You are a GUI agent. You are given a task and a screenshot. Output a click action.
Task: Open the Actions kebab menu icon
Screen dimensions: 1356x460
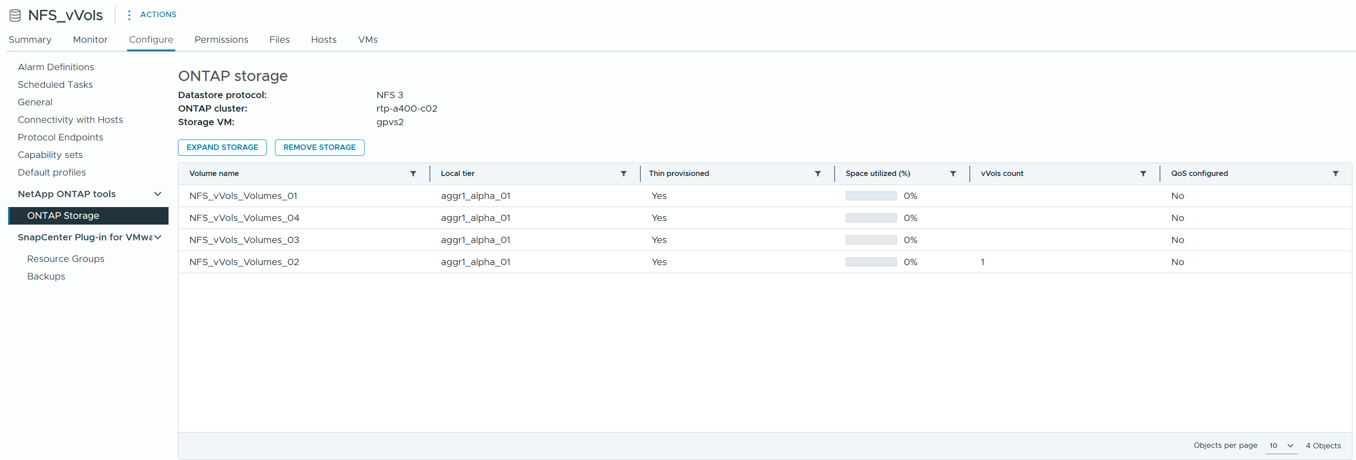129,15
